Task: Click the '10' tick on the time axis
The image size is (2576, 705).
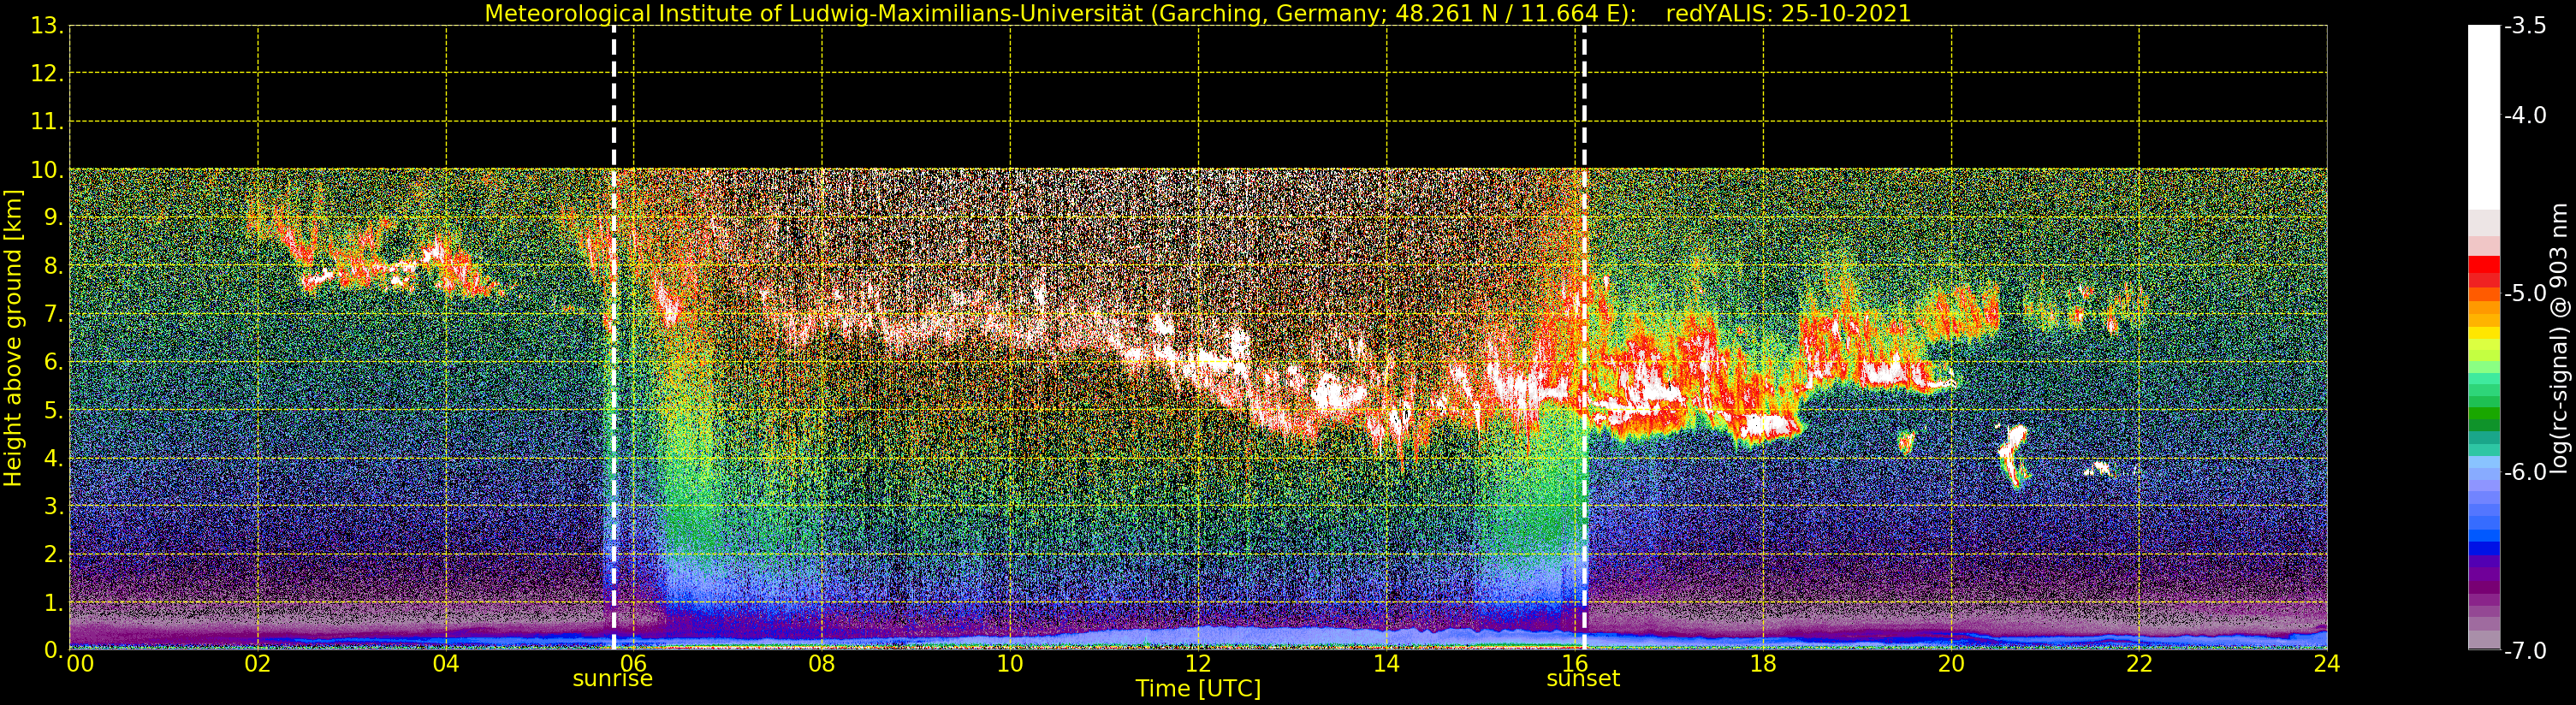Action: (x=1010, y=664)
